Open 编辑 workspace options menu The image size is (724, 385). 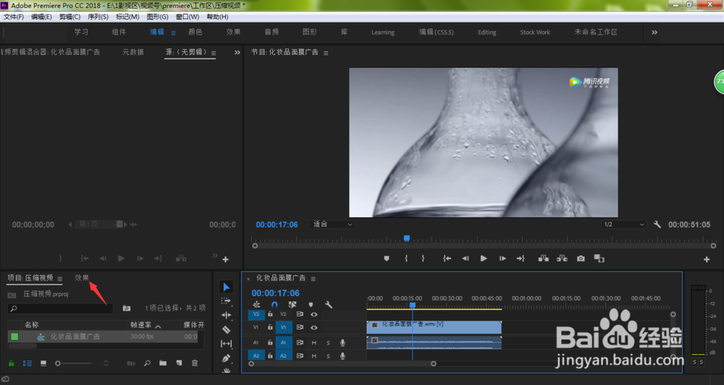(x=173, y=33)
